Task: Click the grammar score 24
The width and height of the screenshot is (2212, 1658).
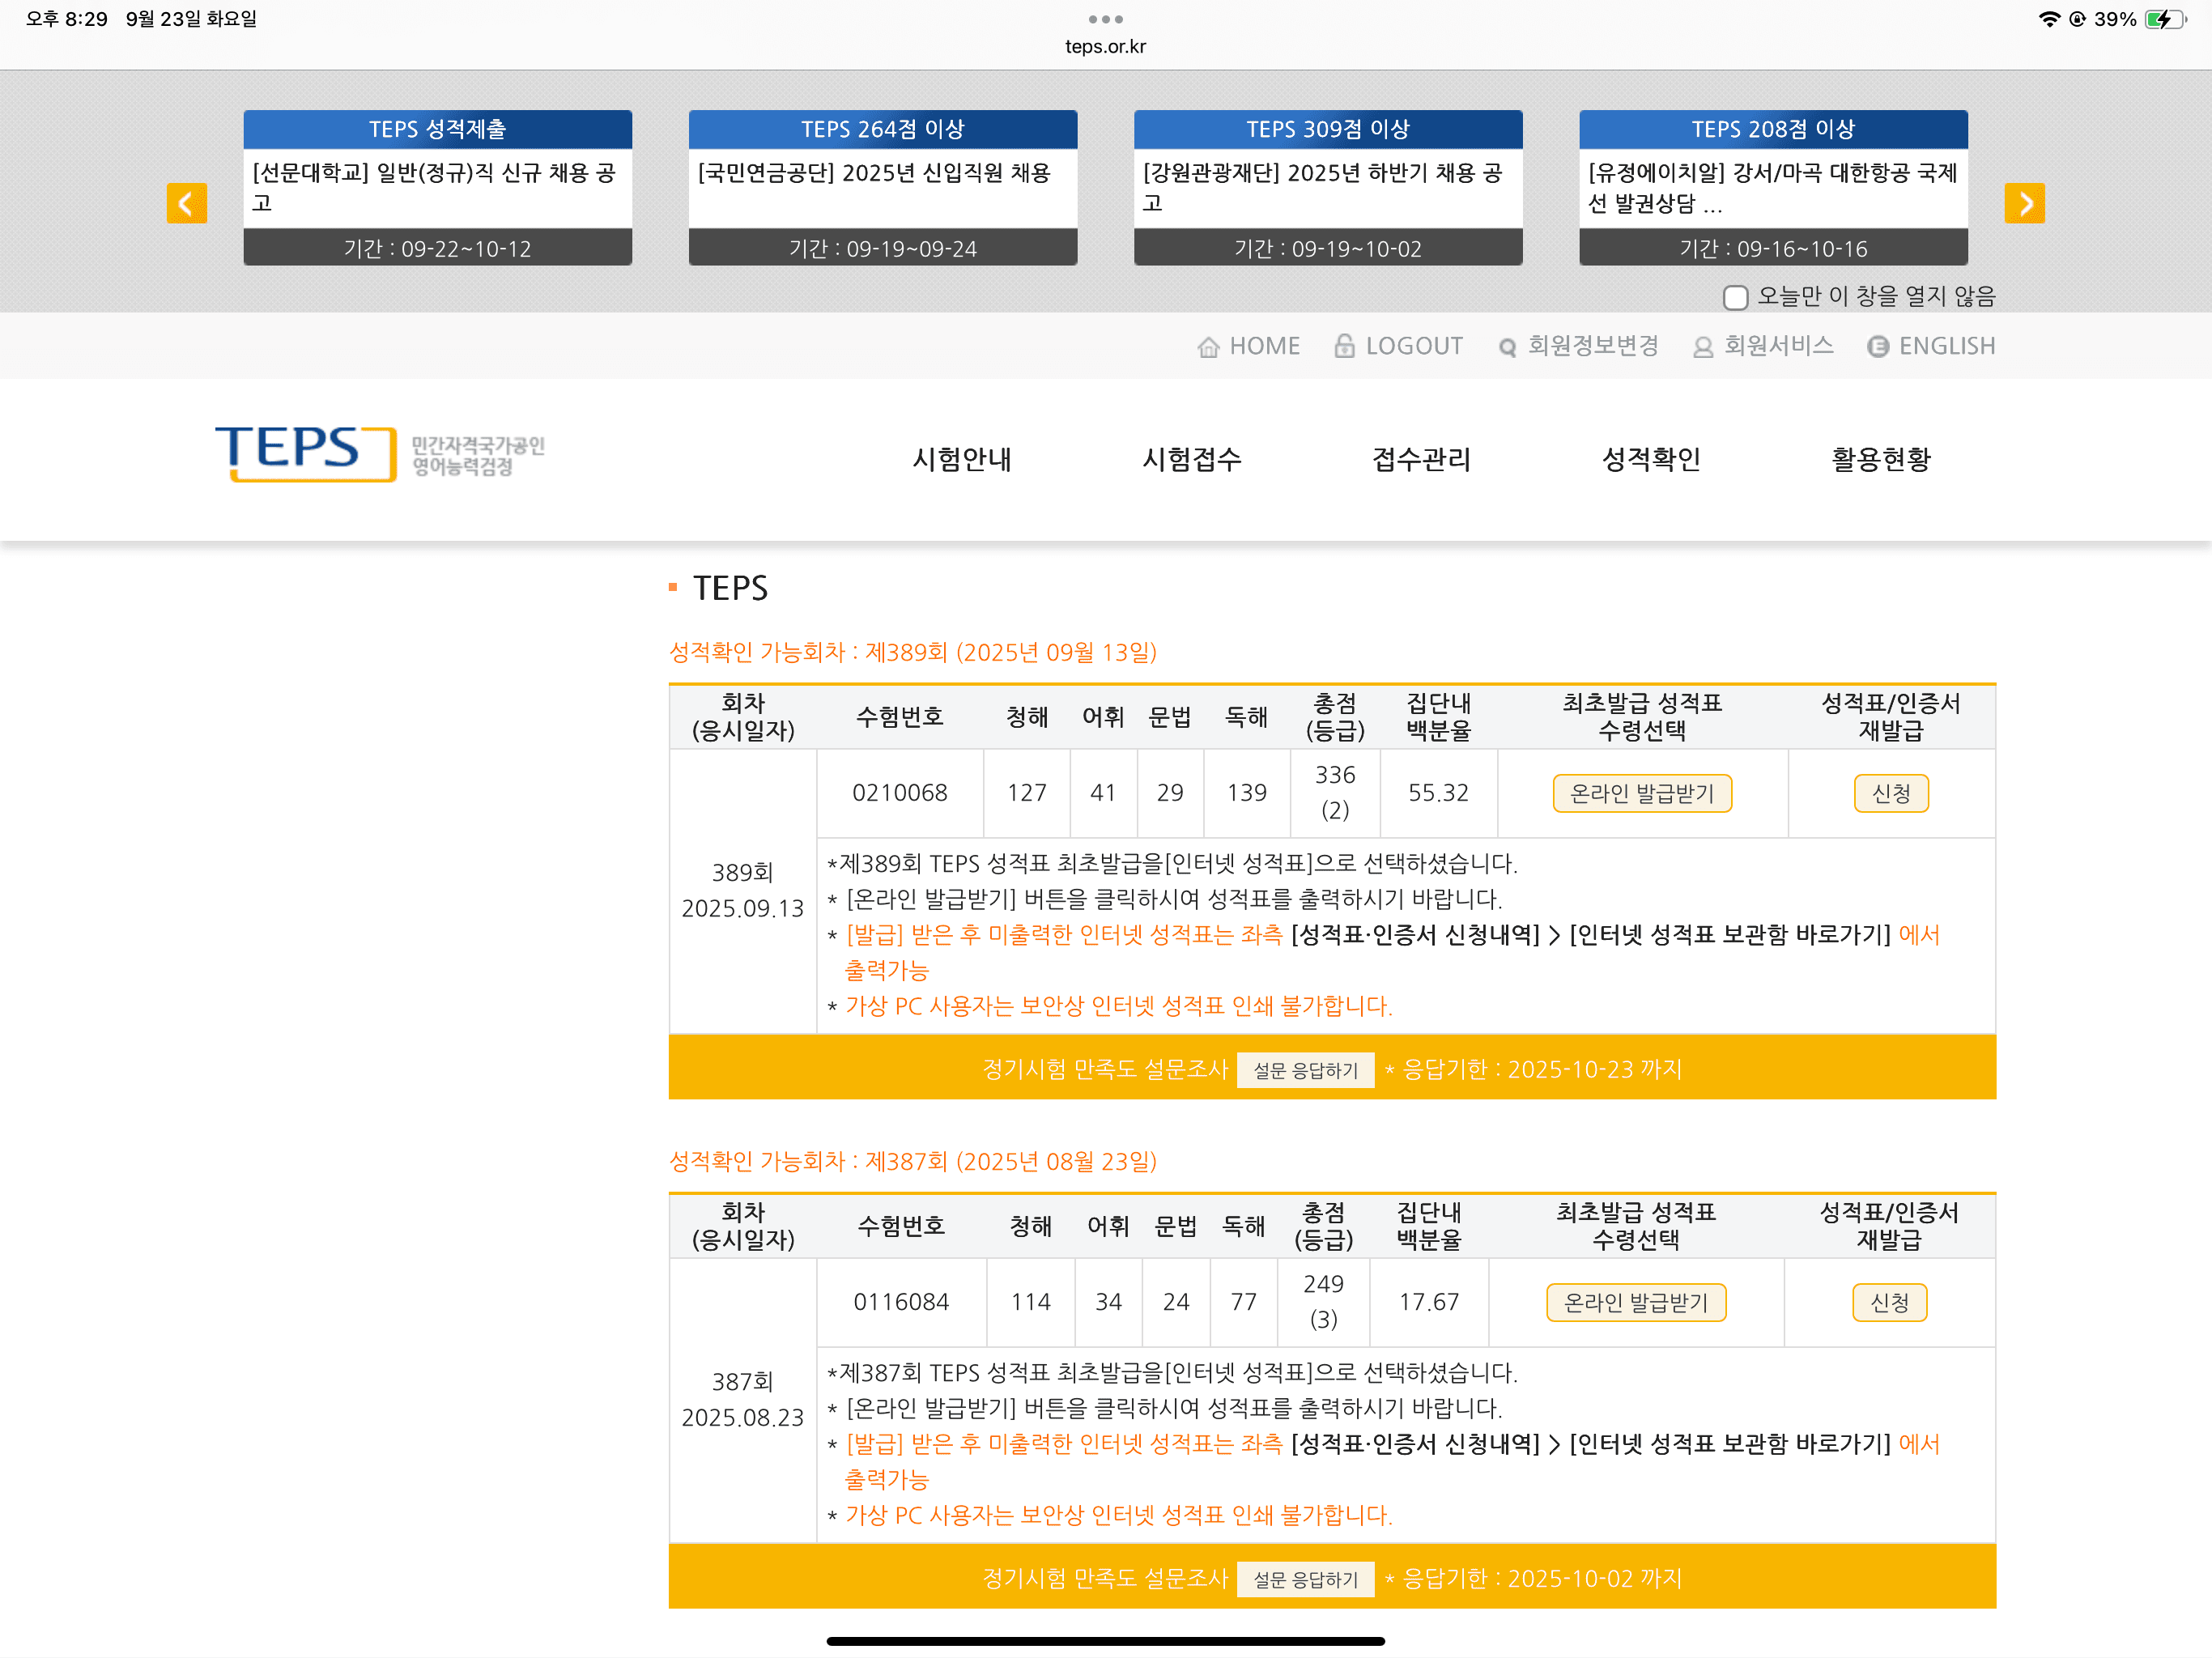Action: click(x=1176, y=1302)
